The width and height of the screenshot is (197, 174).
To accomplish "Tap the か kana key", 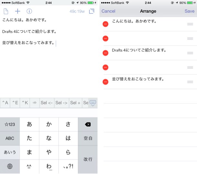I will (x=49, y=125).
